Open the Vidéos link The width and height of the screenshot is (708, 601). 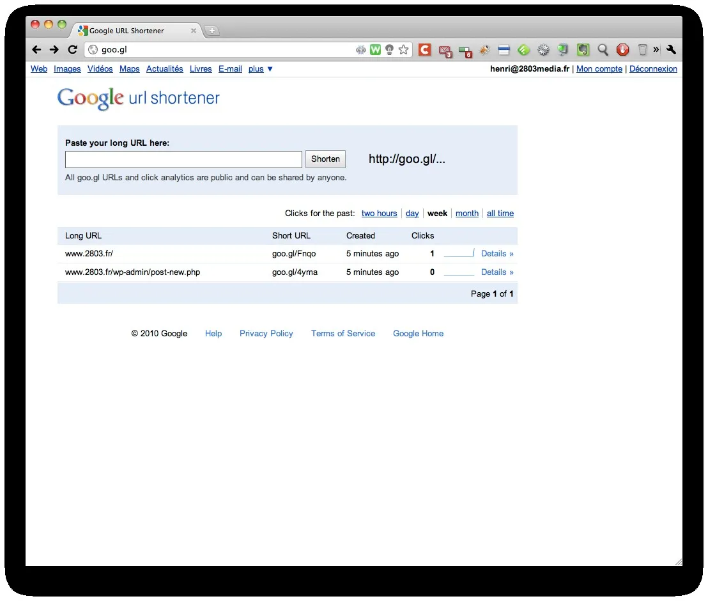(x=100, y=68)
